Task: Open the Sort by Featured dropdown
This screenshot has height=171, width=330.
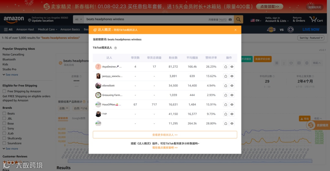Action: [311, 38]
